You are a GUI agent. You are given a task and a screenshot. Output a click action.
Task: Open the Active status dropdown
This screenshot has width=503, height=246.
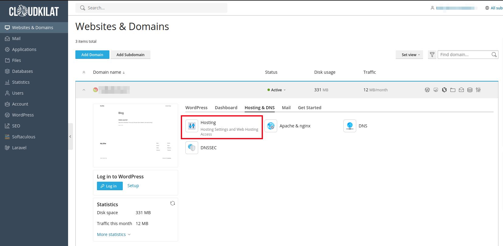click(x=277, y=90)
